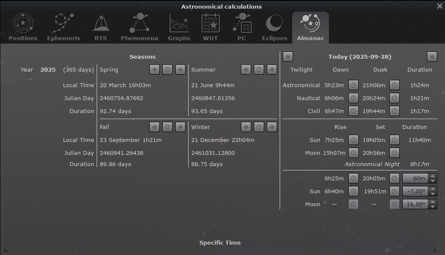
Task: Decrease the Moon altitude 18,00° value
Action: [x=433, y=207]
